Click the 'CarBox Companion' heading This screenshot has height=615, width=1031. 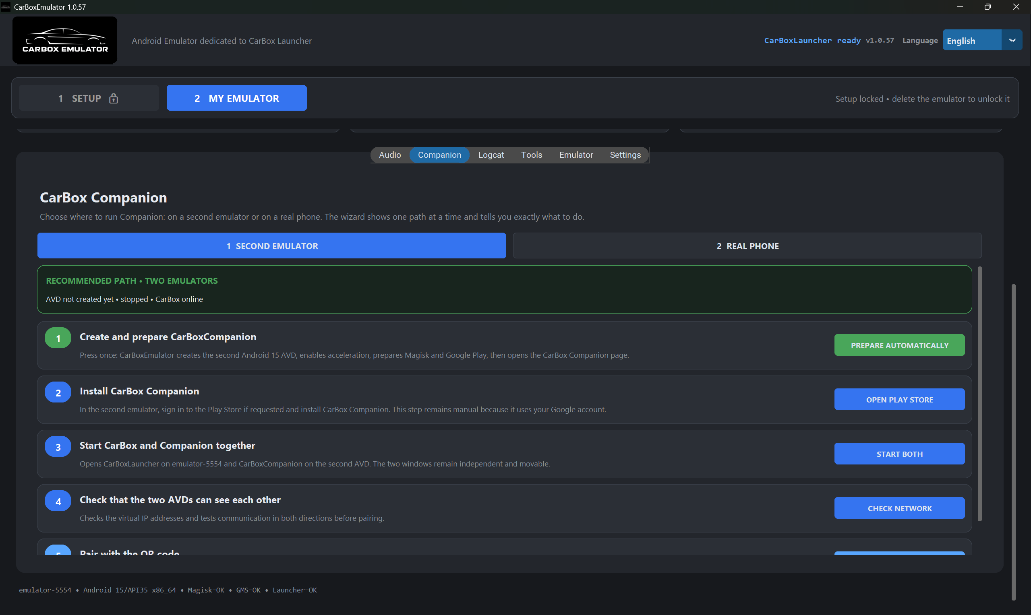103,197
